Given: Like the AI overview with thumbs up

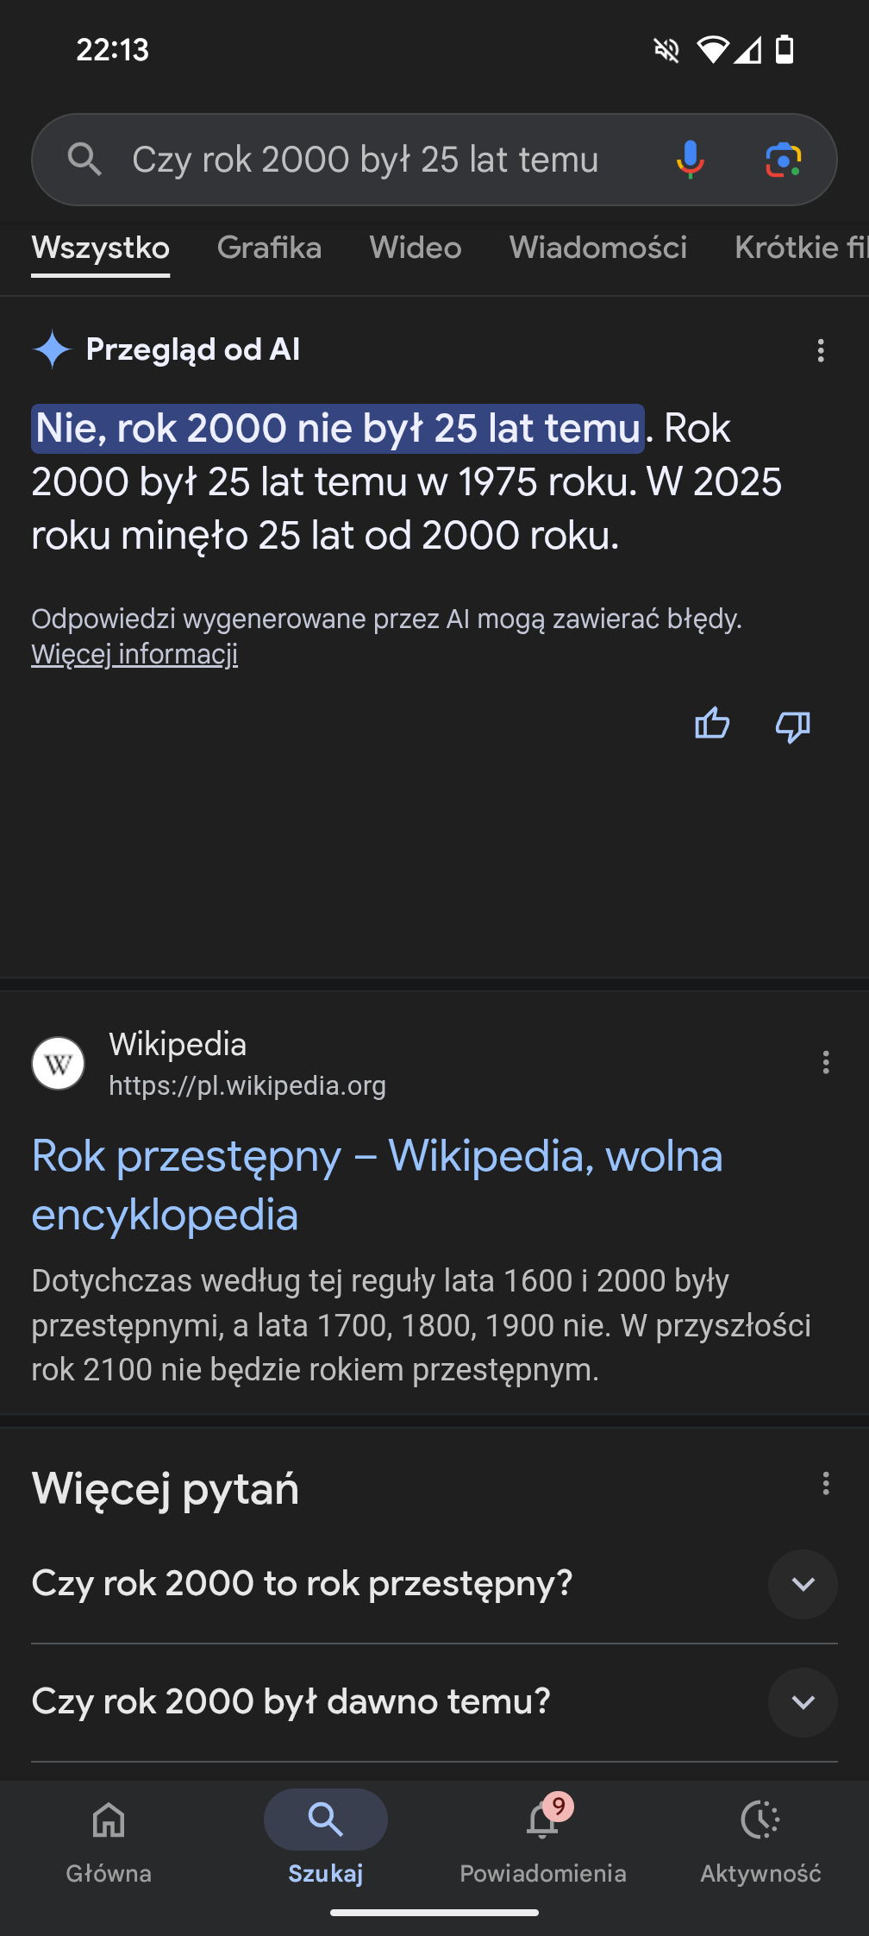Looking at the screenshot, I should click(712, 725).
